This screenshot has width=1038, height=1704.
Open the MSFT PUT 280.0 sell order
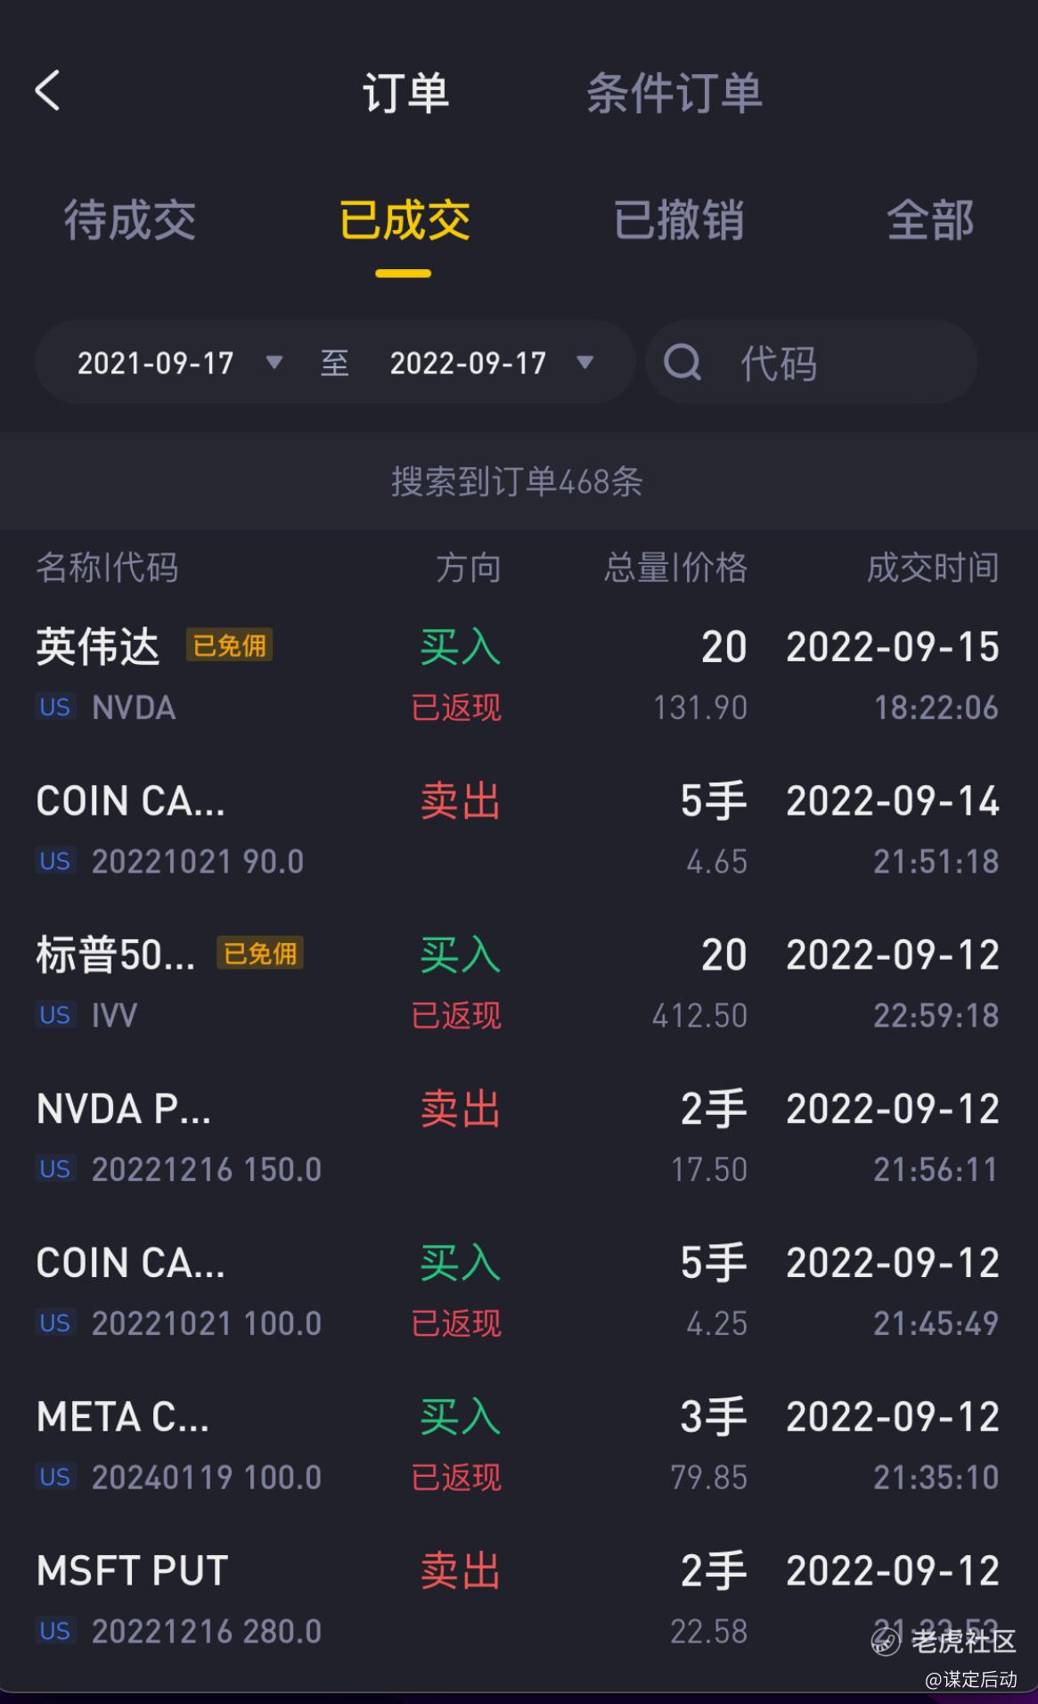517,1599
